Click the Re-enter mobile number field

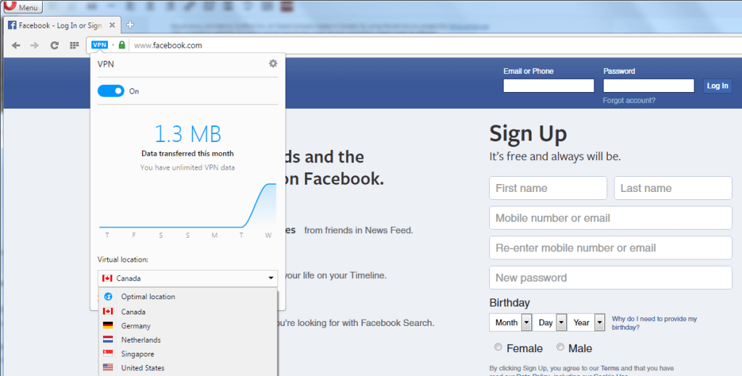pos(610,248)
